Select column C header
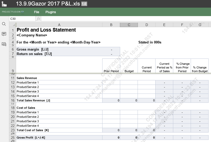The height and width of the screenshot is (142, 211). click(129, 25)
